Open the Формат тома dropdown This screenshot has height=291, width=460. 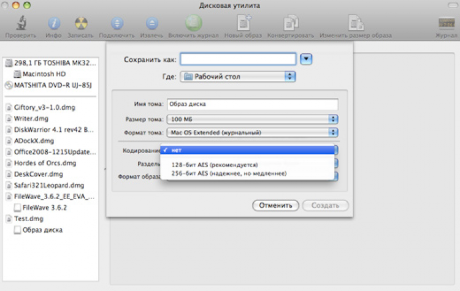253,132
